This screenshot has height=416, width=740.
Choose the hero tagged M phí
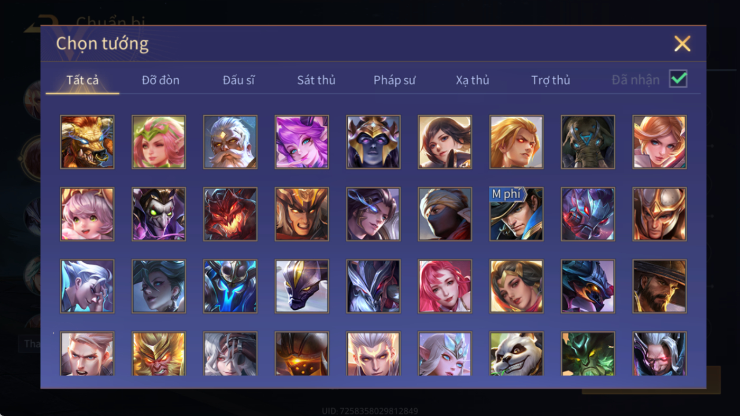(516, 214)
